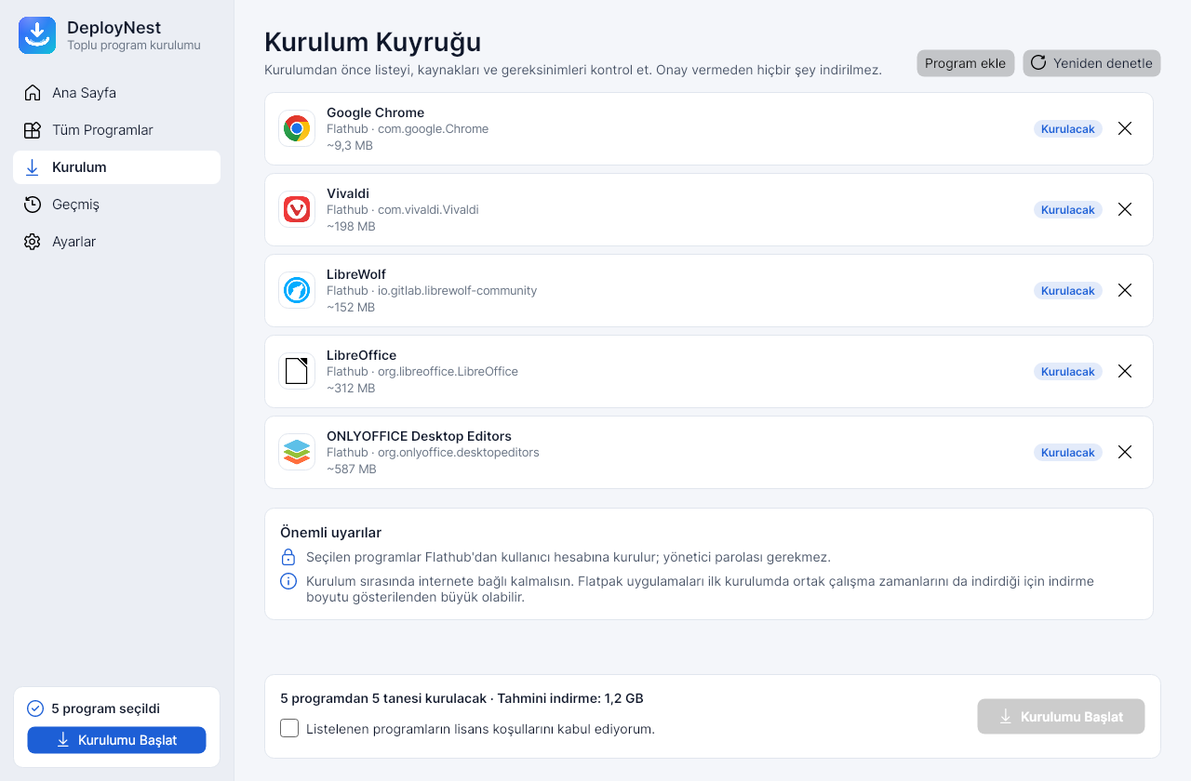Remove Google Chrome from the queue

coord(1125,128)
